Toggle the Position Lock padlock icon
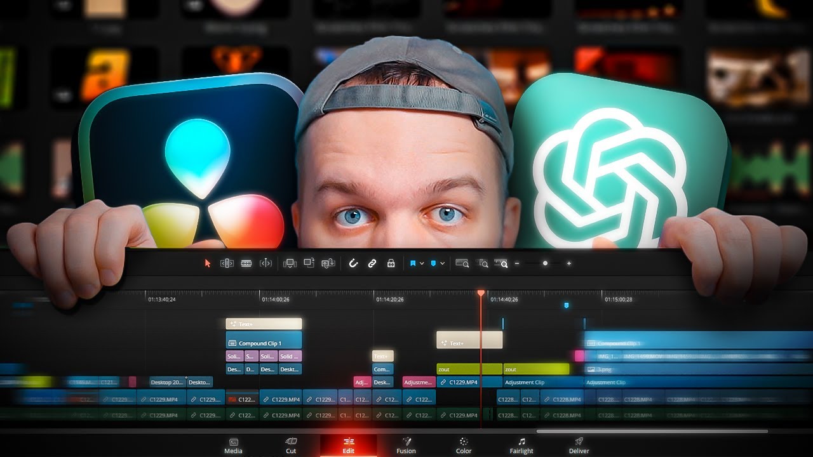The width and height of the screenshot is (813, 457). pos(391,263)
